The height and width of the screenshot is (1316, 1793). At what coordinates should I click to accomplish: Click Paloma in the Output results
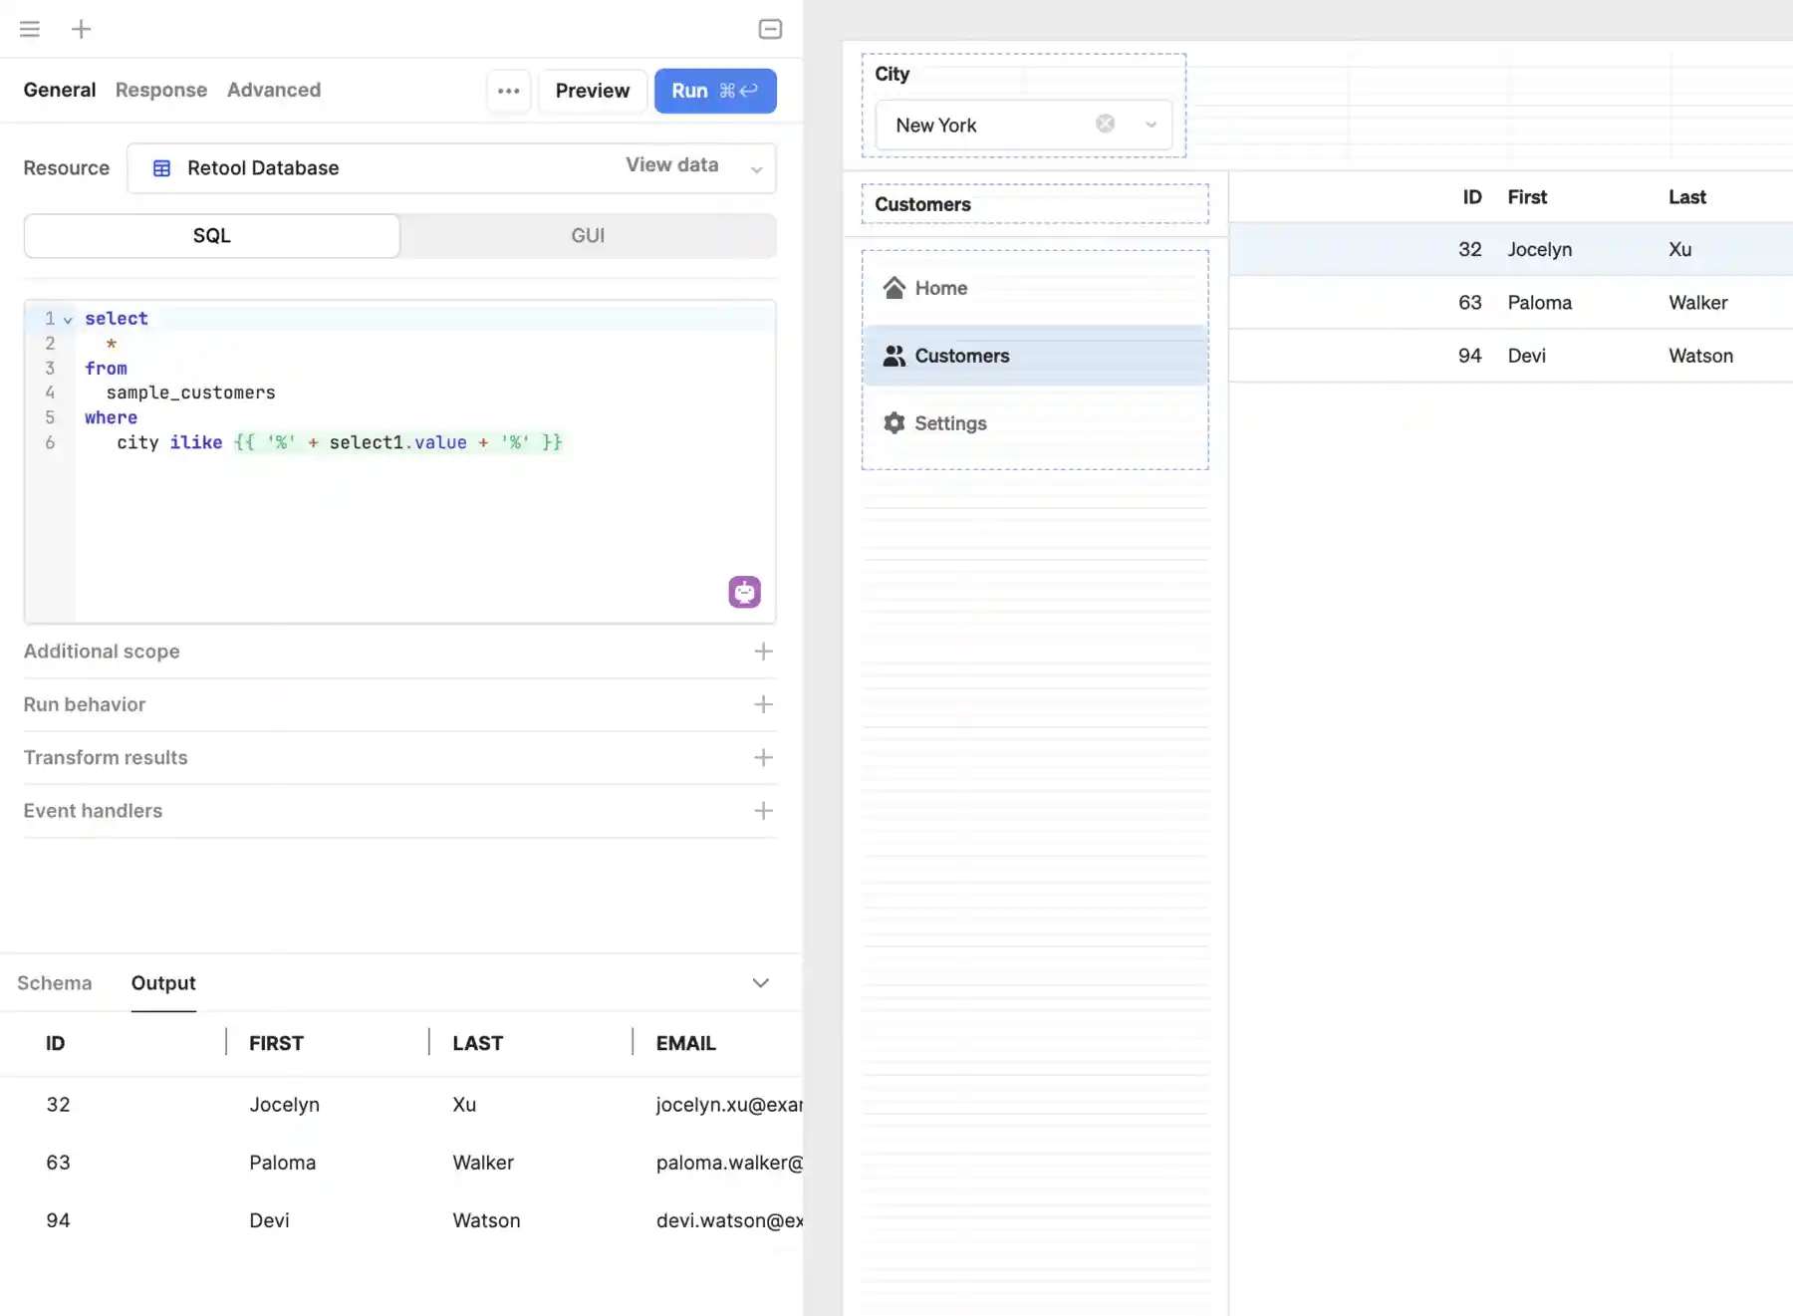tap(283, 1163)
